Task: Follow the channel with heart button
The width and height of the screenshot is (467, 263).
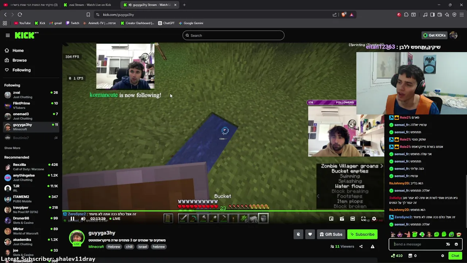Action: pyautogui.click(x=310, y=235)
